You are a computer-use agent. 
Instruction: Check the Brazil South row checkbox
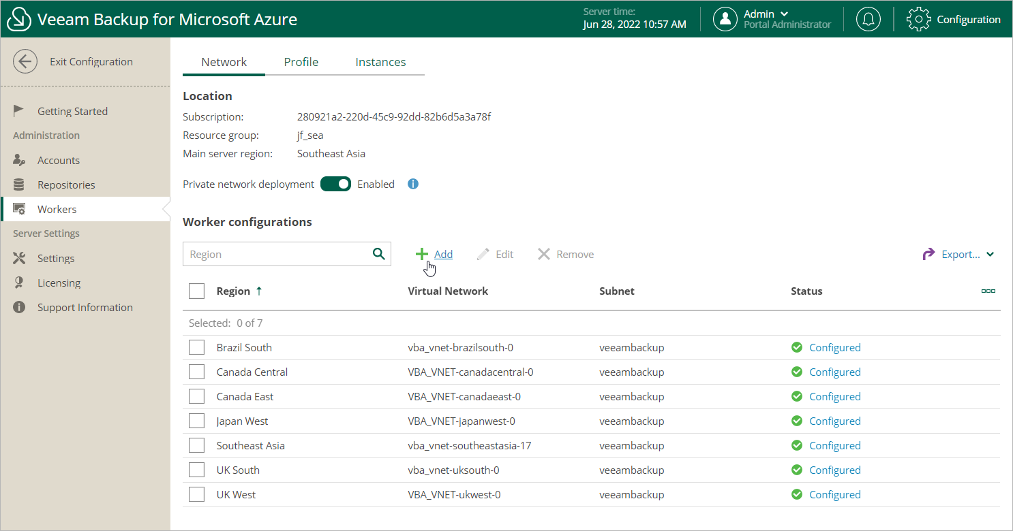point(197,347)
